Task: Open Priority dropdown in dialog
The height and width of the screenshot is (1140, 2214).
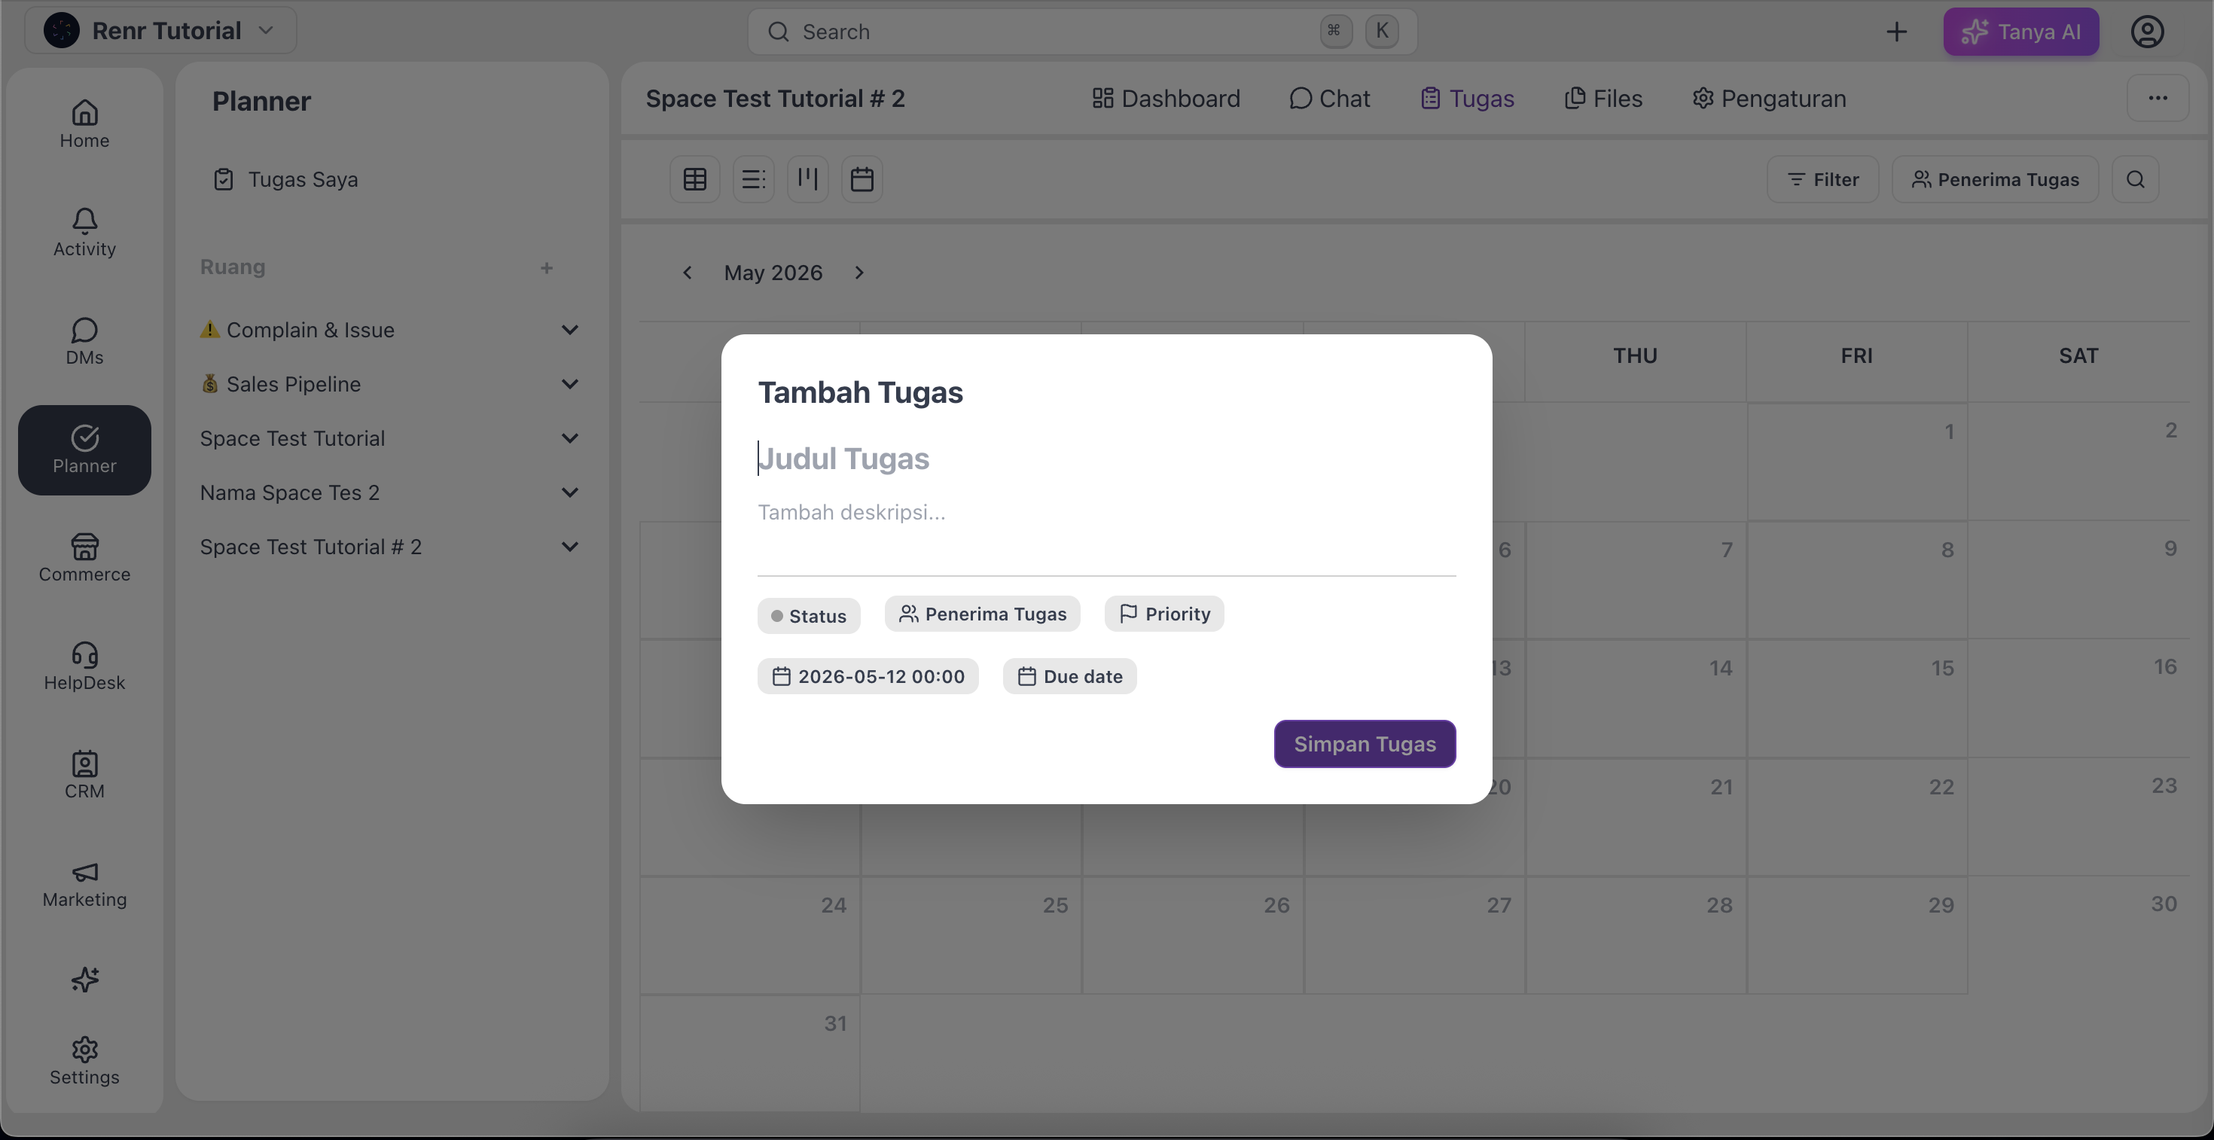Action: coord(1163,614)
